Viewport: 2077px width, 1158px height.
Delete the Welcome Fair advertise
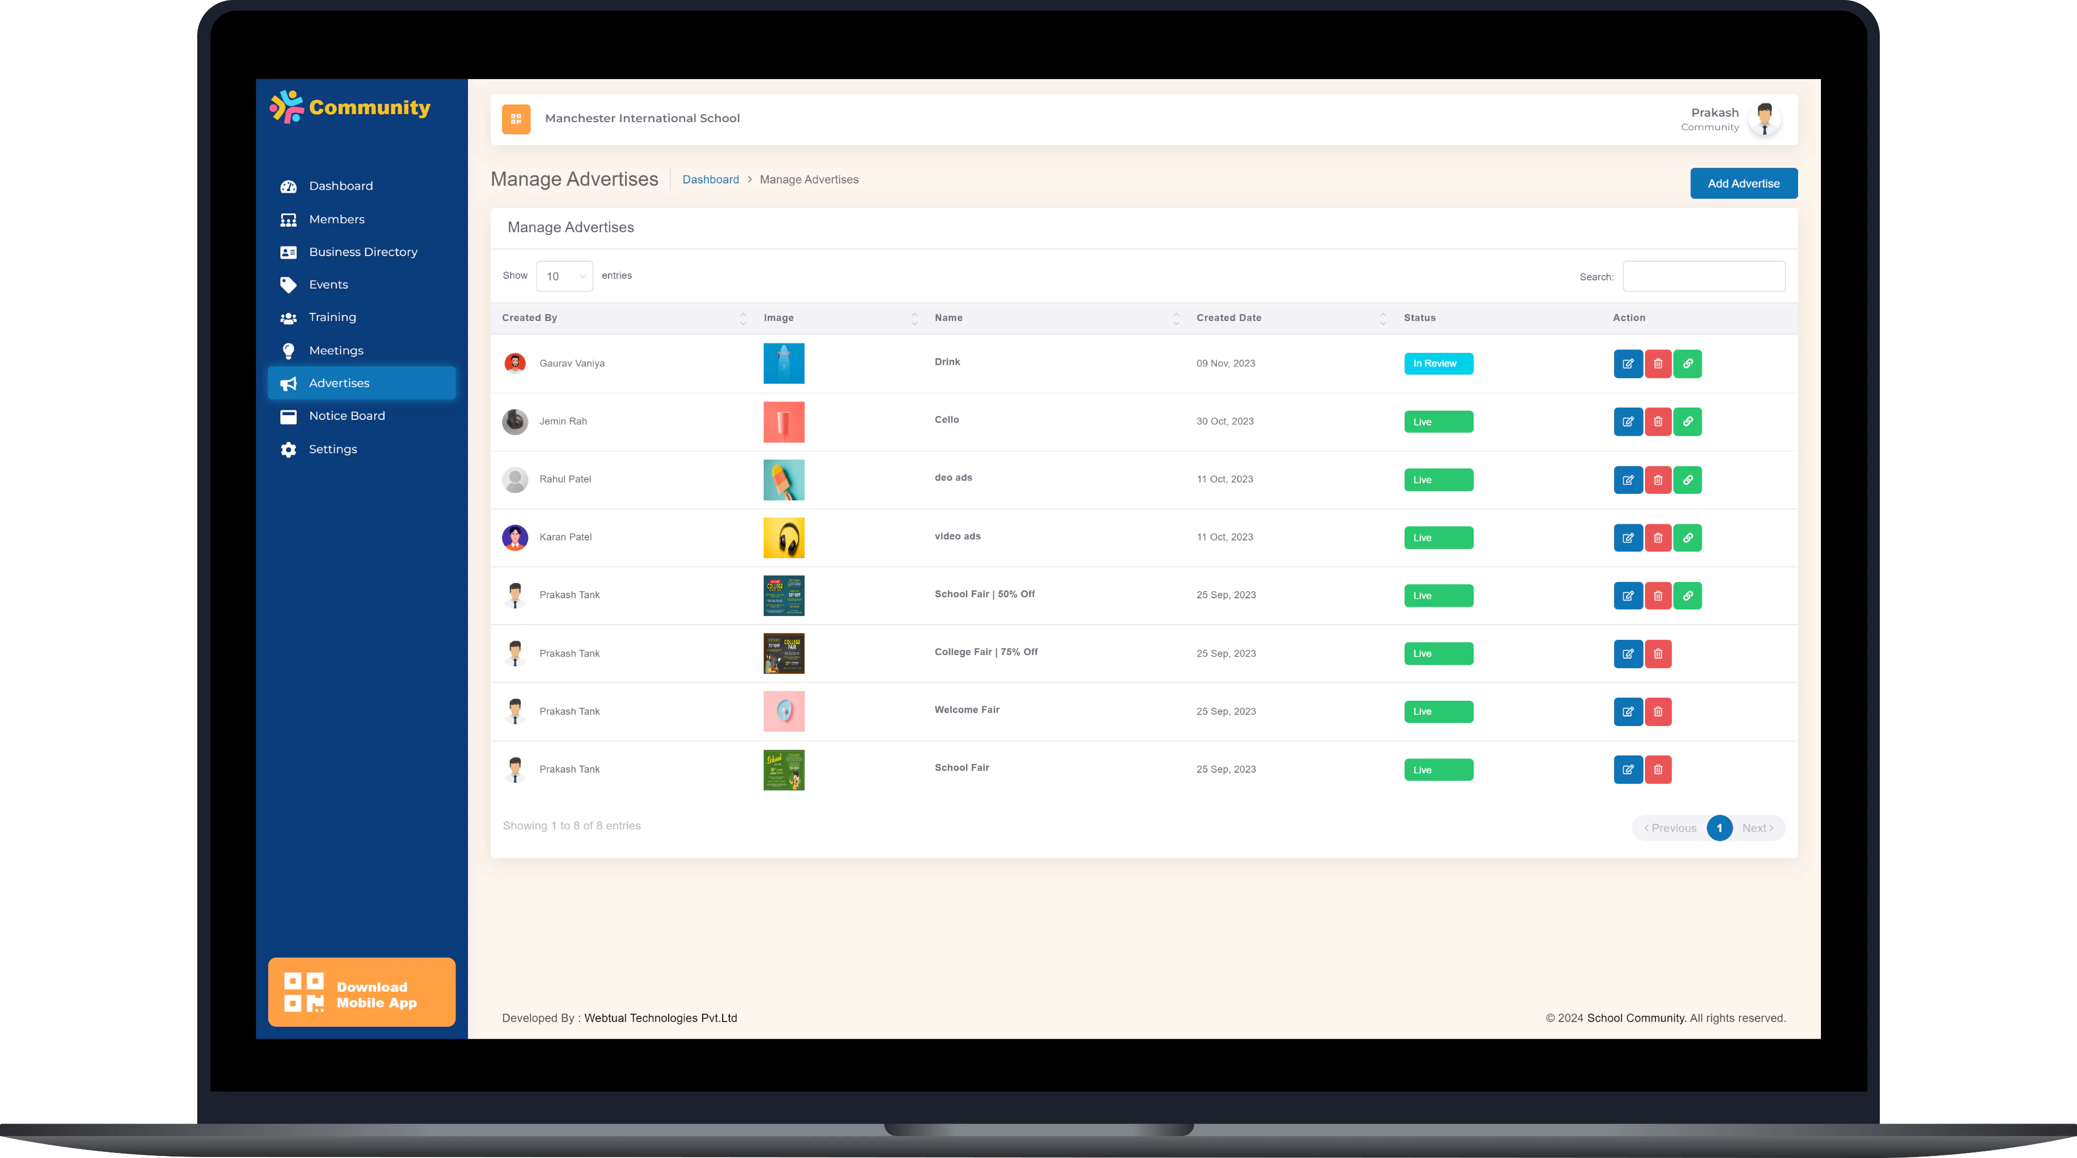tap(1658, 712)
